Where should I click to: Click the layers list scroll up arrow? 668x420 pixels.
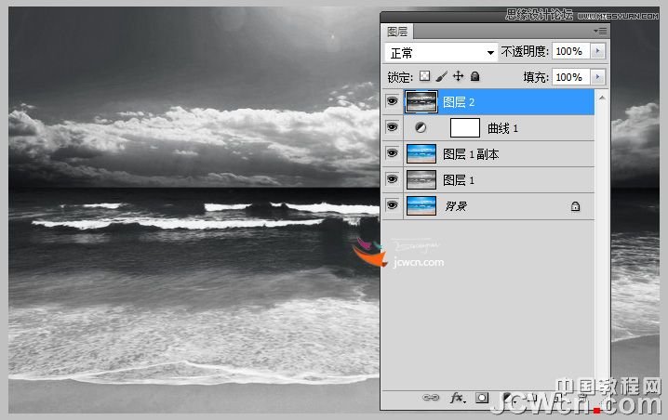pos(602,98)
